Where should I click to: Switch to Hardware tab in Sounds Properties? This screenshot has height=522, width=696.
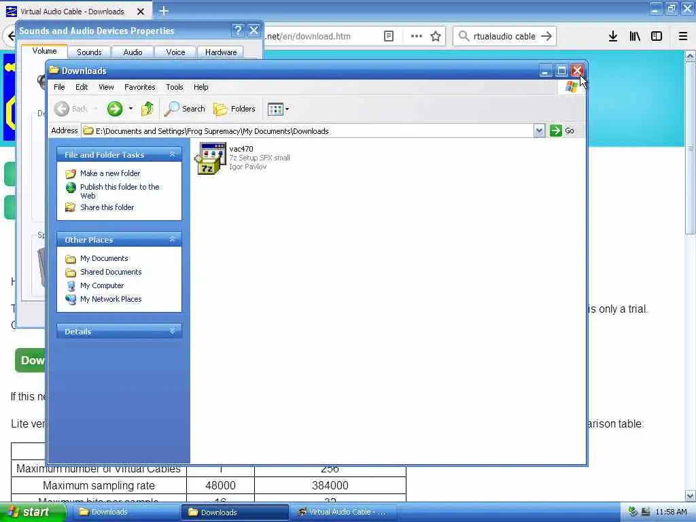[x=221, y=52]
